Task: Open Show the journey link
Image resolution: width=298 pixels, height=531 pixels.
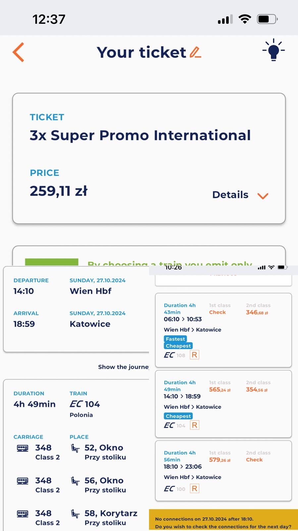Action: [124, 367]
